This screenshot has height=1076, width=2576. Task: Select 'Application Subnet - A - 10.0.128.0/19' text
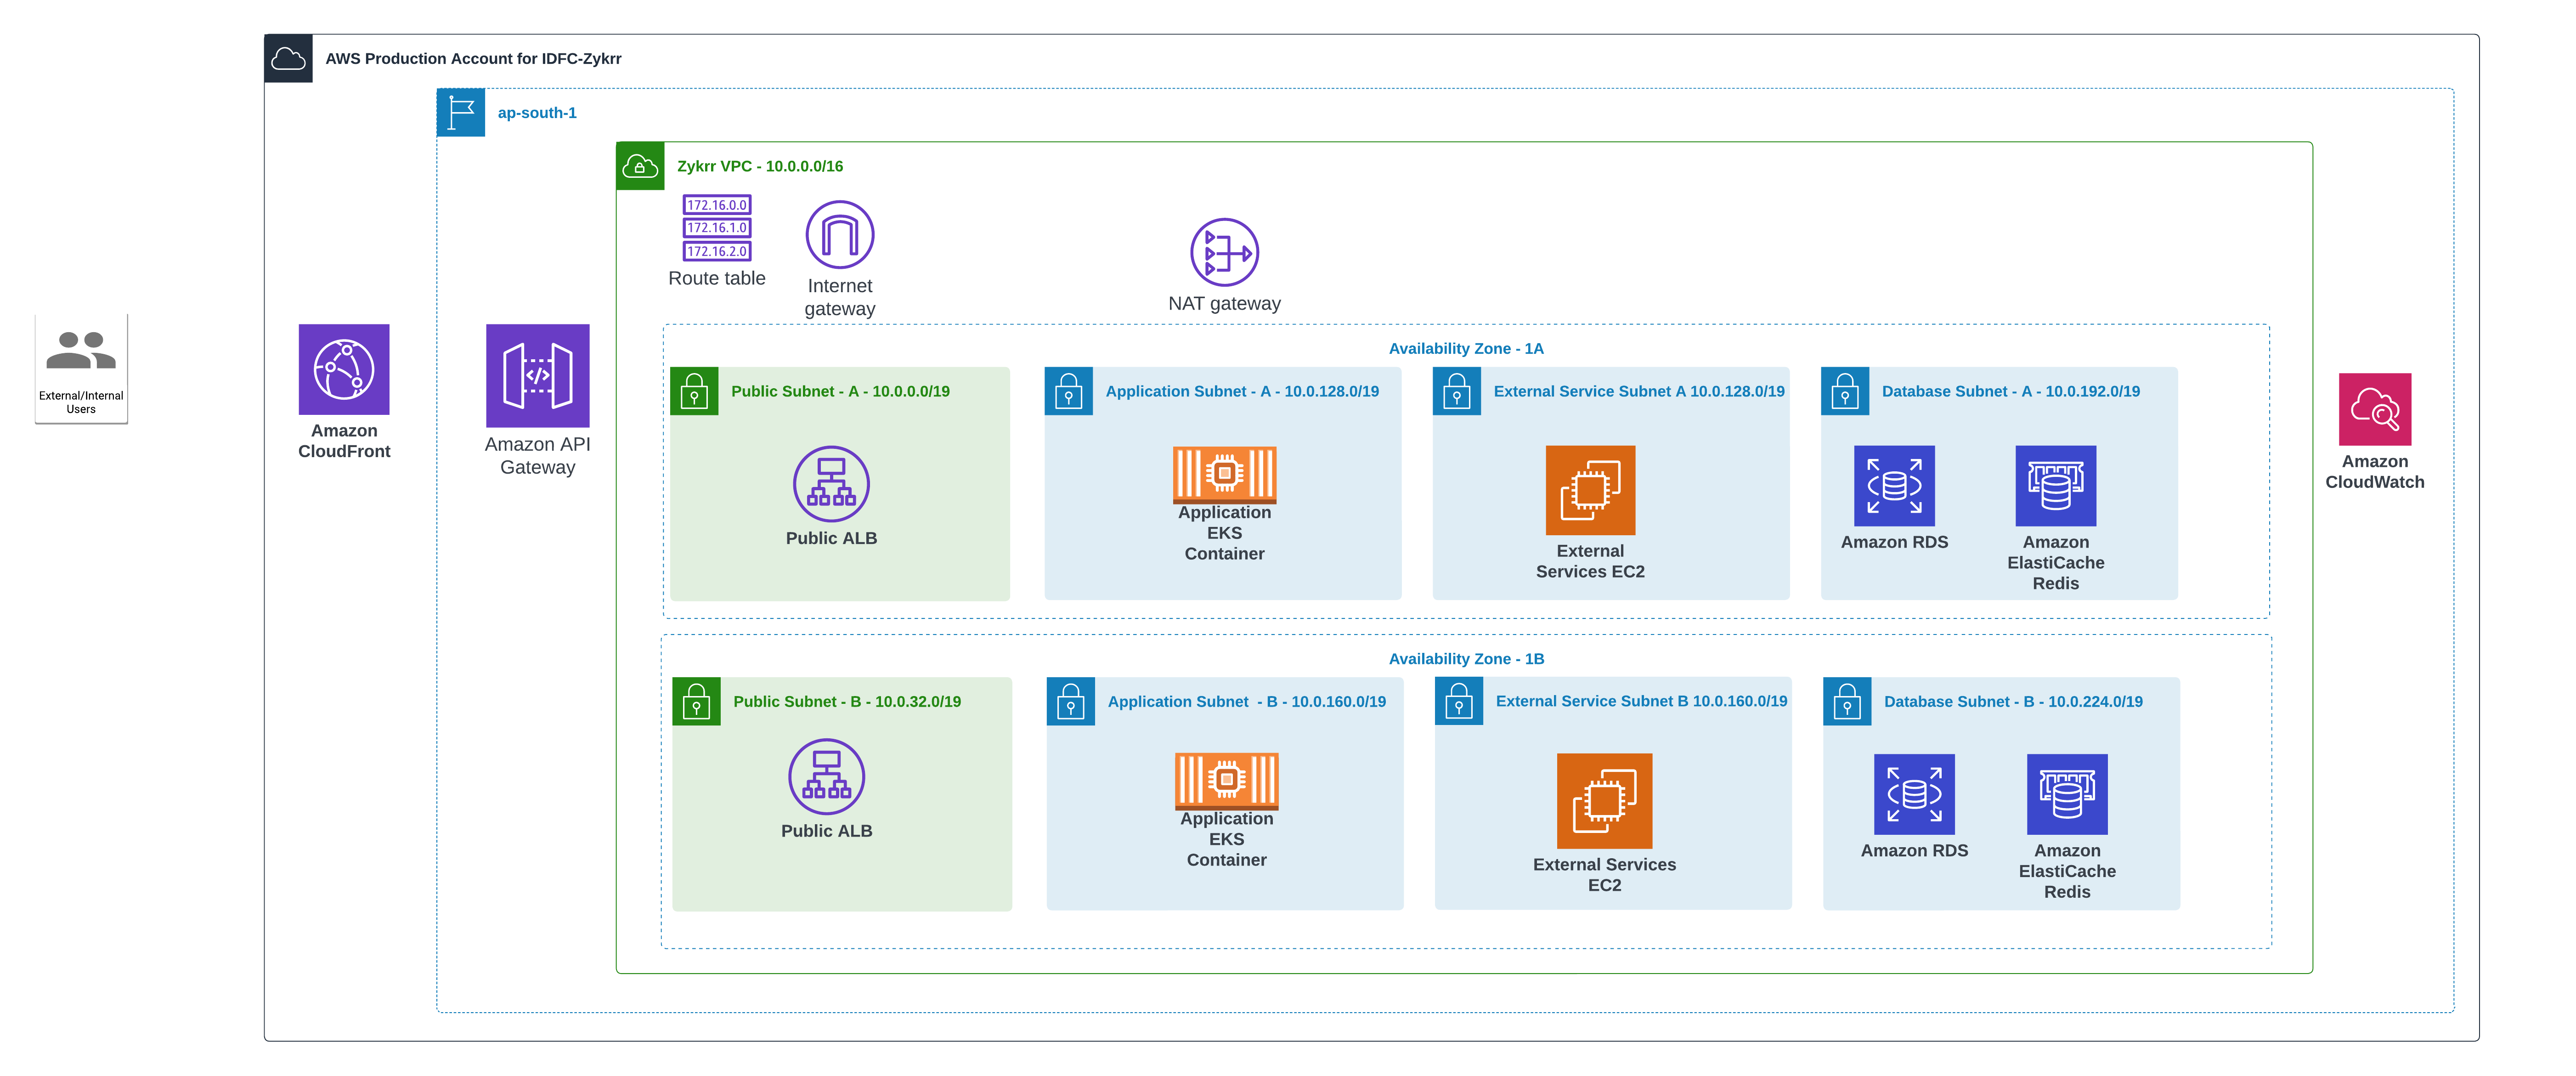(x=1242, y=391)
